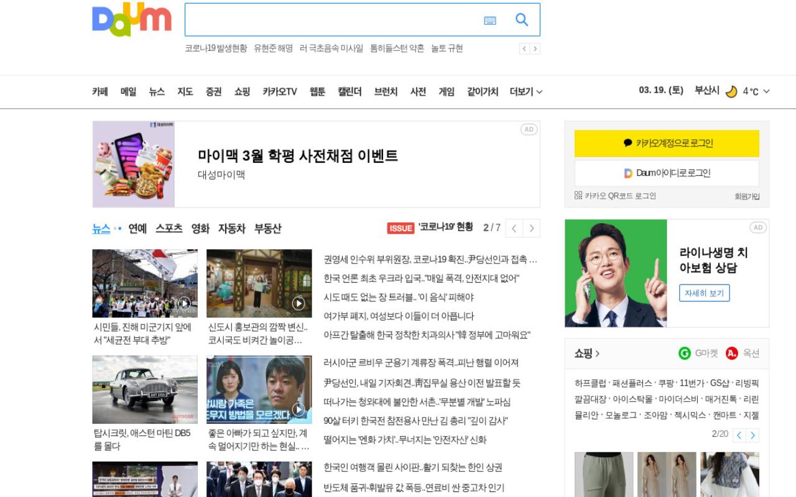Screen dimensions: 796x497
Task: Select the 뉴스 tab
Action: (101, 229)
